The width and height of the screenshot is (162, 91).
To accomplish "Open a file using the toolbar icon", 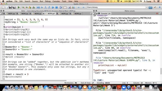I will [x=7, y=7].
